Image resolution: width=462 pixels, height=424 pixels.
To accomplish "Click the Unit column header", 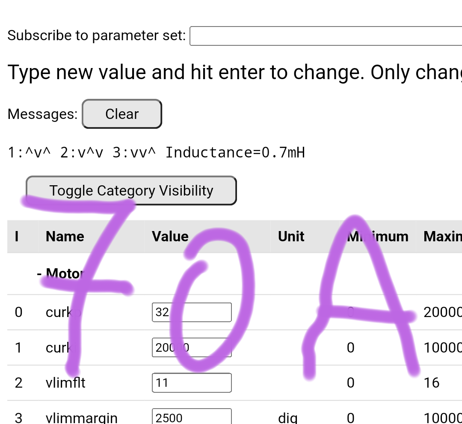I will tap(291, 237).
